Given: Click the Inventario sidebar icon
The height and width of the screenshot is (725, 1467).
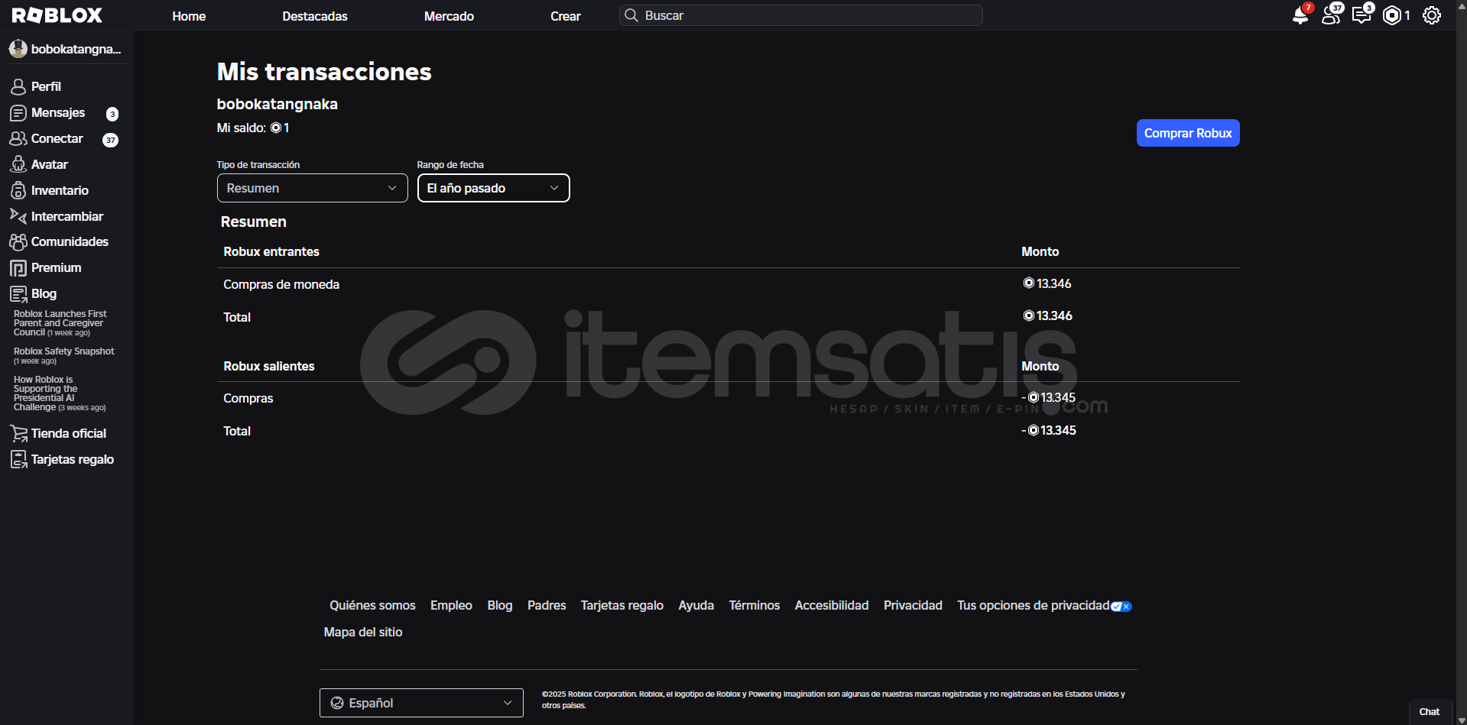Looking at the screenshot, I should [18, 190].
